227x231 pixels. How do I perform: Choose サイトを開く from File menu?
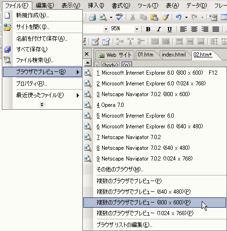[43, 27]
